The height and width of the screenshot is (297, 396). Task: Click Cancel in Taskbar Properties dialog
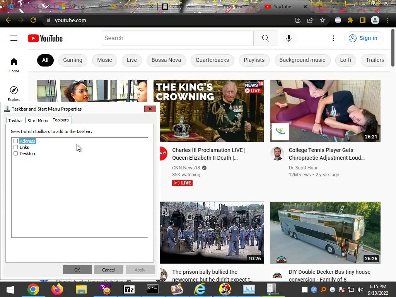coord(108,270)
